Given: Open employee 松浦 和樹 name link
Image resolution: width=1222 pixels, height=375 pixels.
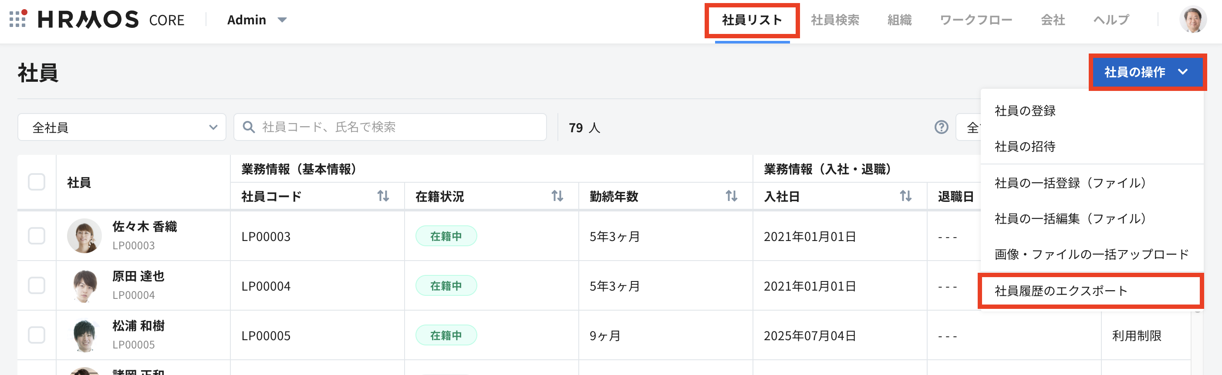Looking at the screenshot, I should click(138, 326).
